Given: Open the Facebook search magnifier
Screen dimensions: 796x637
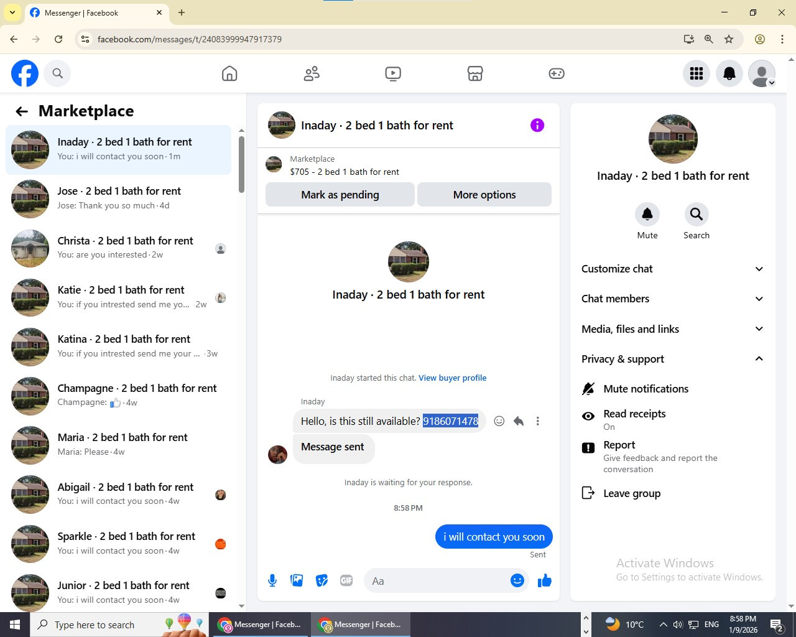Looking at the screenshot, I should 57,73.
